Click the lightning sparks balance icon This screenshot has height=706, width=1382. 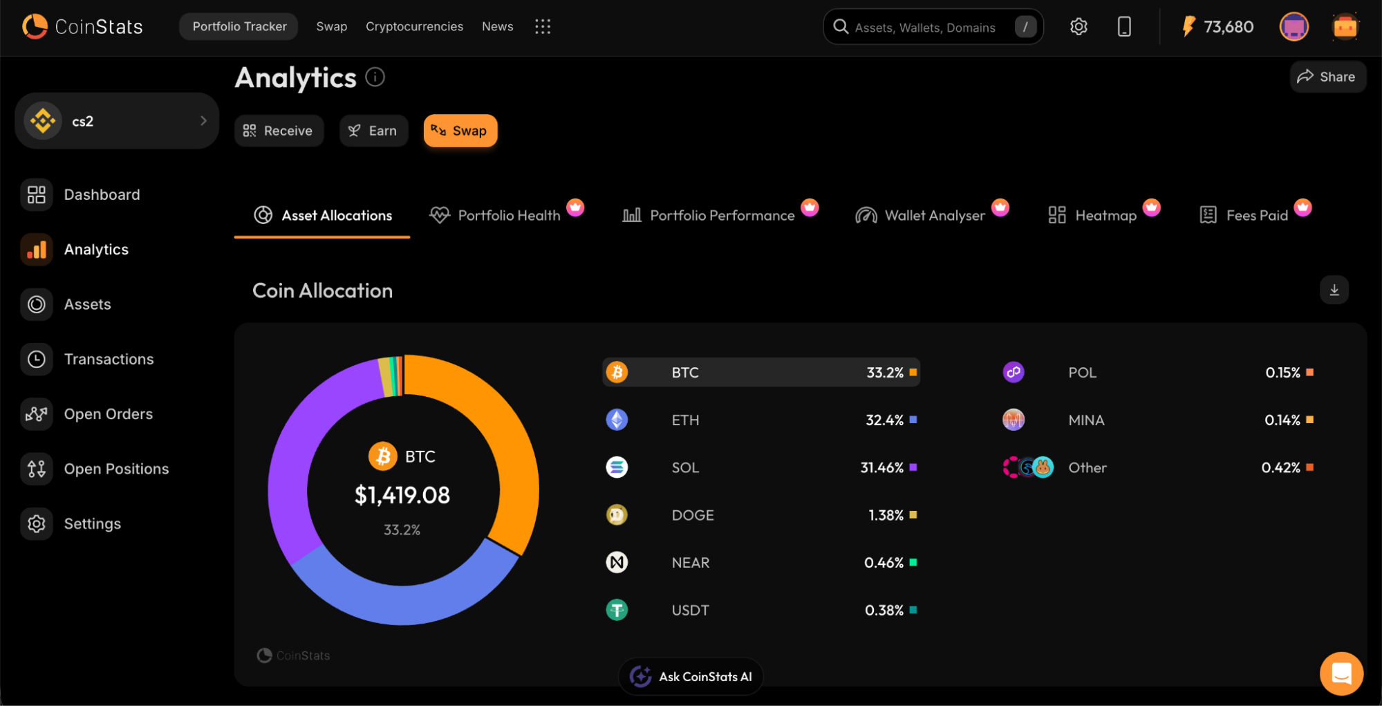[1188, 27]
